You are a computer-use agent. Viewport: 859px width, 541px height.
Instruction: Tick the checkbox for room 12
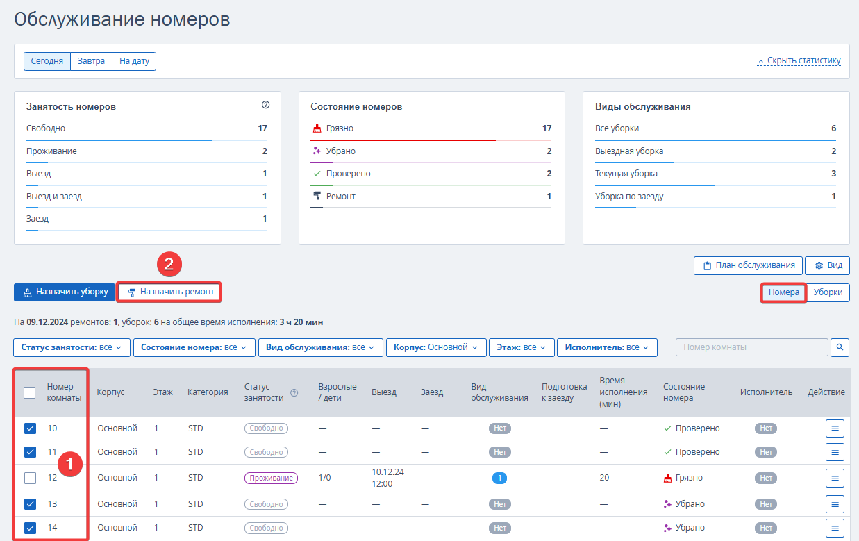click(30, 478)
